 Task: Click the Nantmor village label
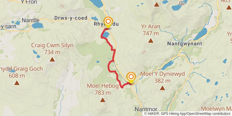click(146, 109)
